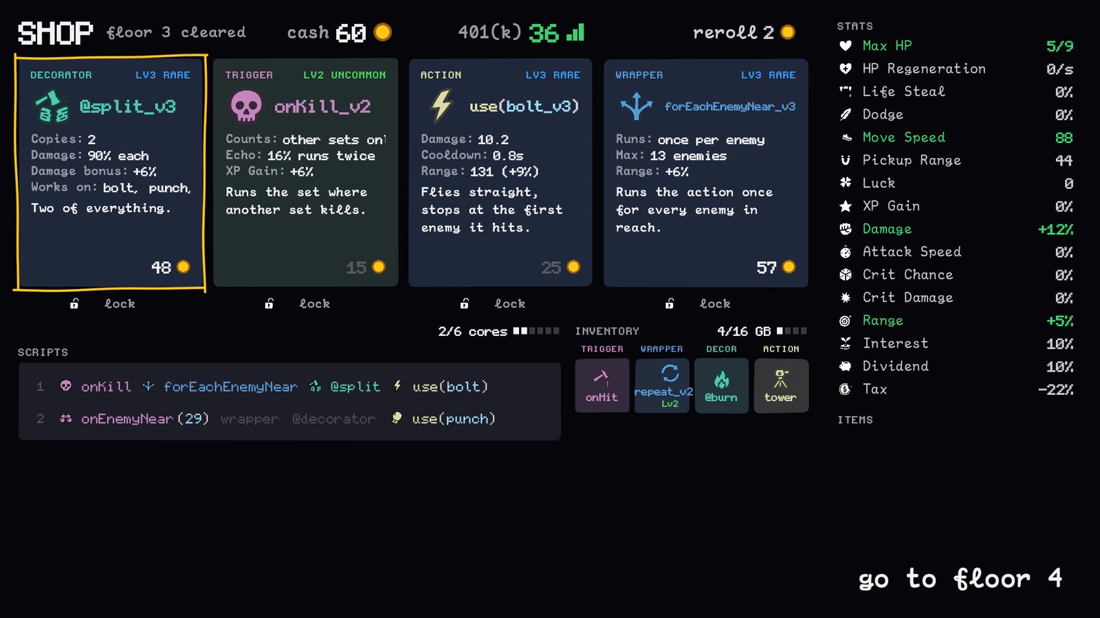Click the empty @decorator slot in script 2

[334, 419]
